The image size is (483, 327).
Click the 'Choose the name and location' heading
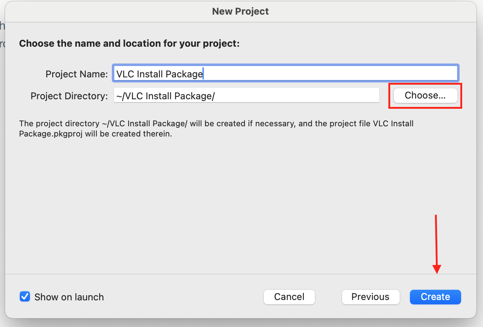point(129,44)
